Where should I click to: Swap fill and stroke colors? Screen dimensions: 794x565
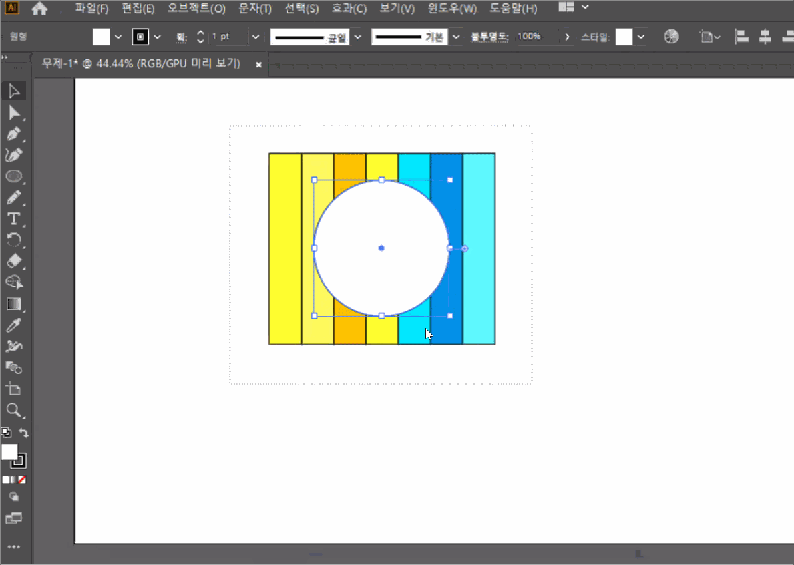pyautogui.click(x=24, y=433)
